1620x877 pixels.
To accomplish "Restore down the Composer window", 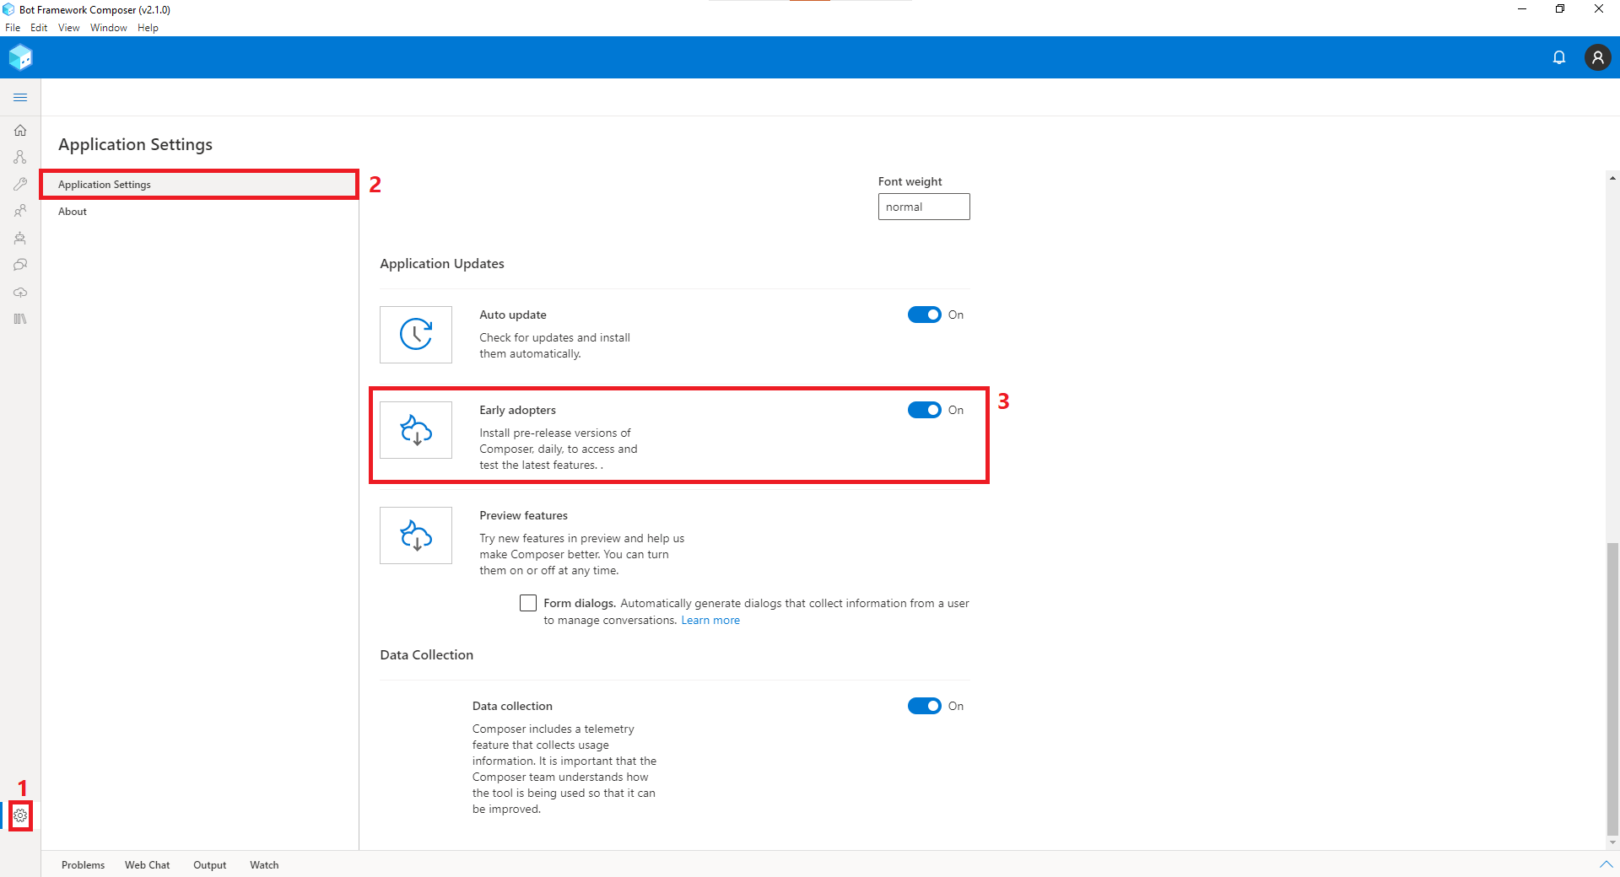I will [x=1560, y=9].
